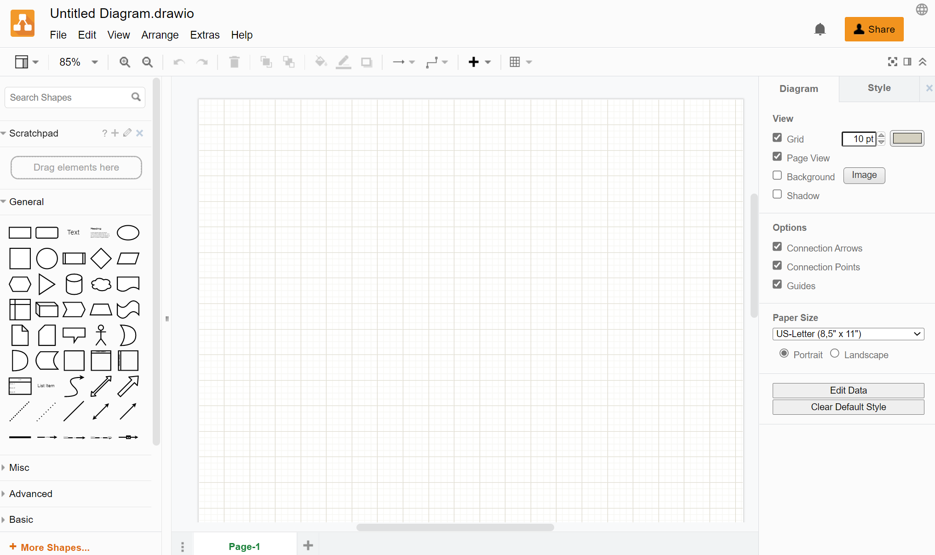Select the cylinder shape in General
Viewport: 935px width, 555px height.
(x=74, y=284)
